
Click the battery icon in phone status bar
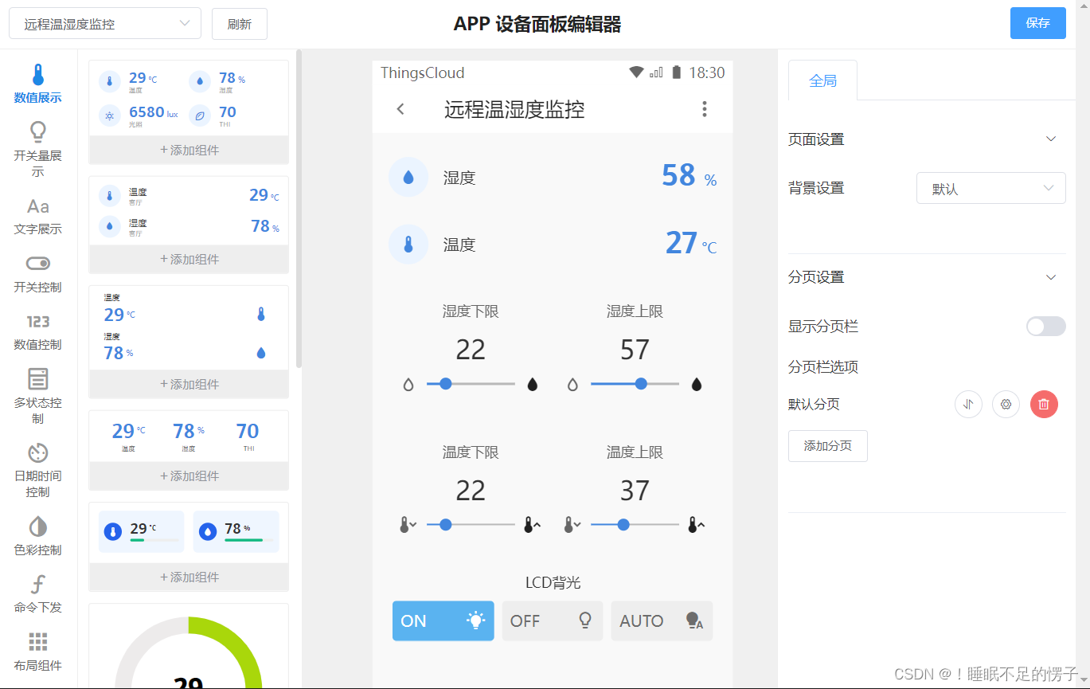click(x=676, y=72)
